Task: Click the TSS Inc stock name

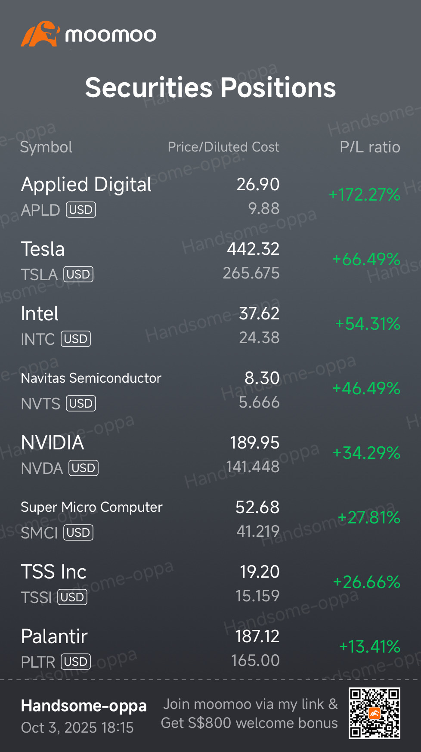Action: (x=54, y=572)
